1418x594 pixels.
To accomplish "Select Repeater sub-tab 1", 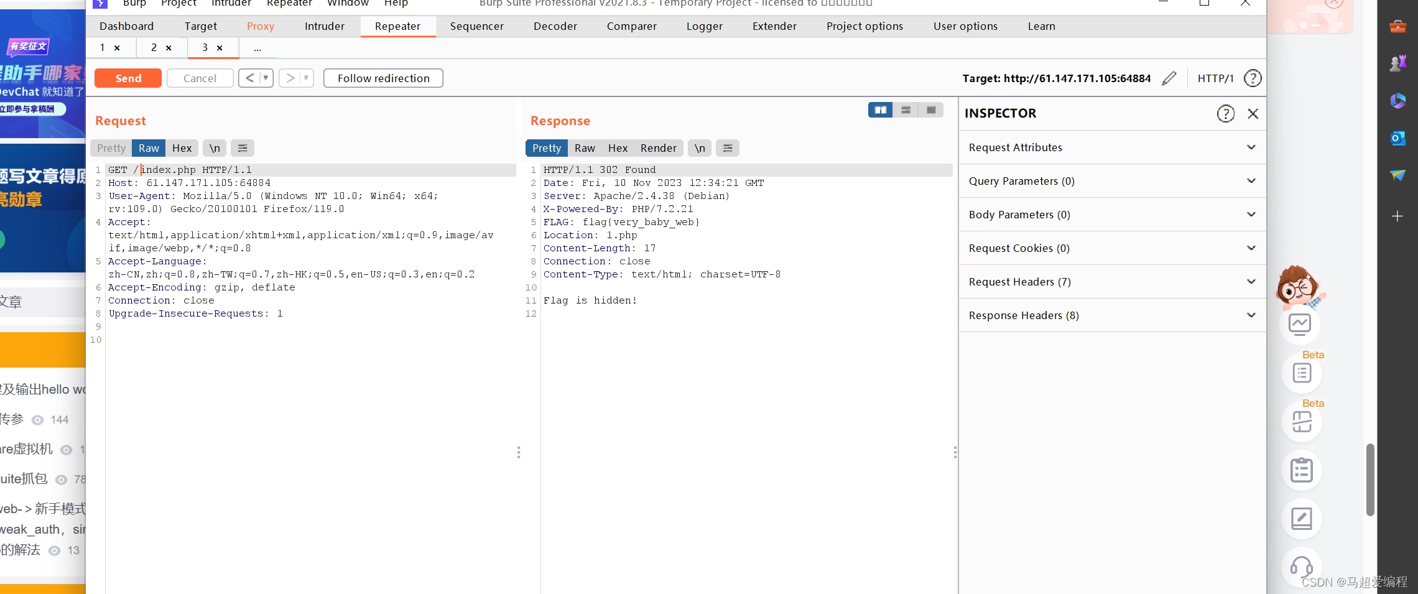I will coord(103,47).
